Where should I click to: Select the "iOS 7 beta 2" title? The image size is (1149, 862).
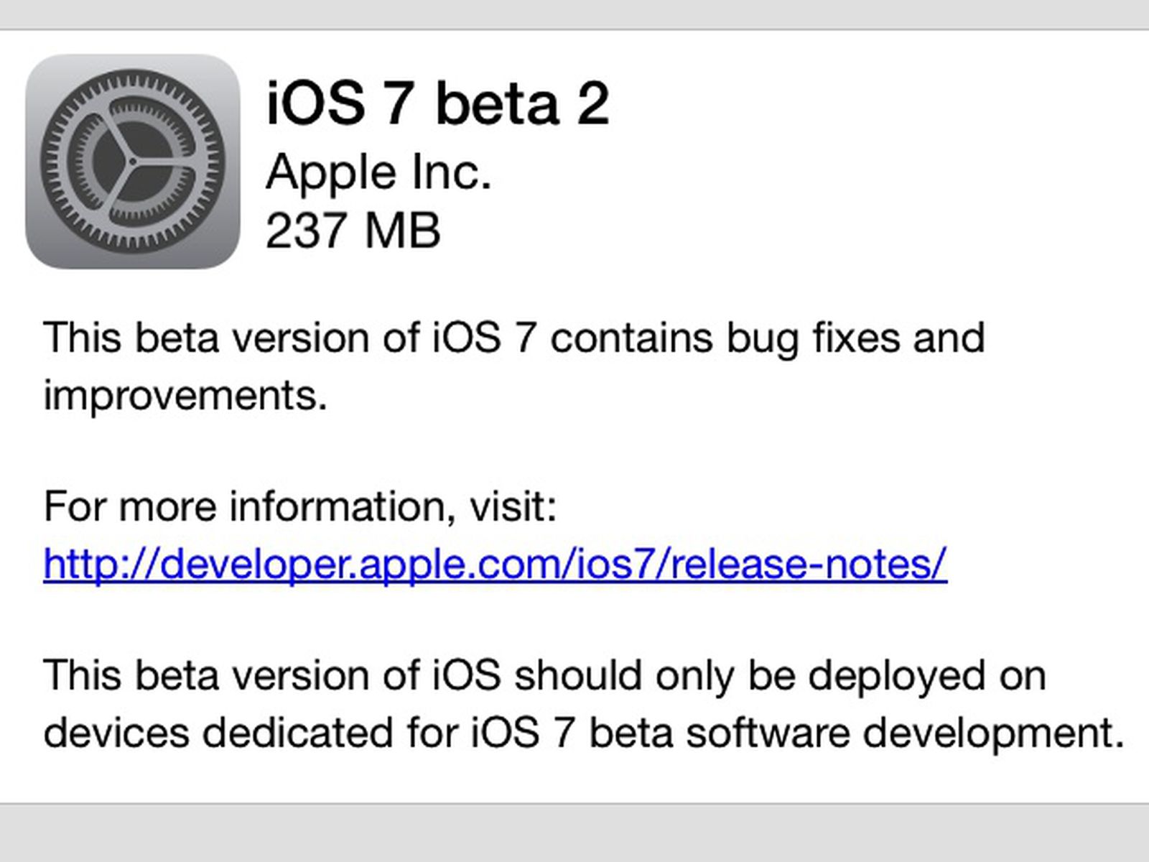(x=437, y=104)
